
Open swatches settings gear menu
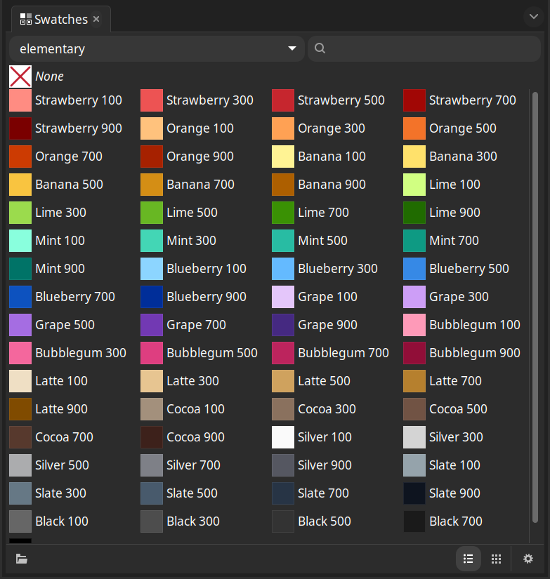pos(528,559)
